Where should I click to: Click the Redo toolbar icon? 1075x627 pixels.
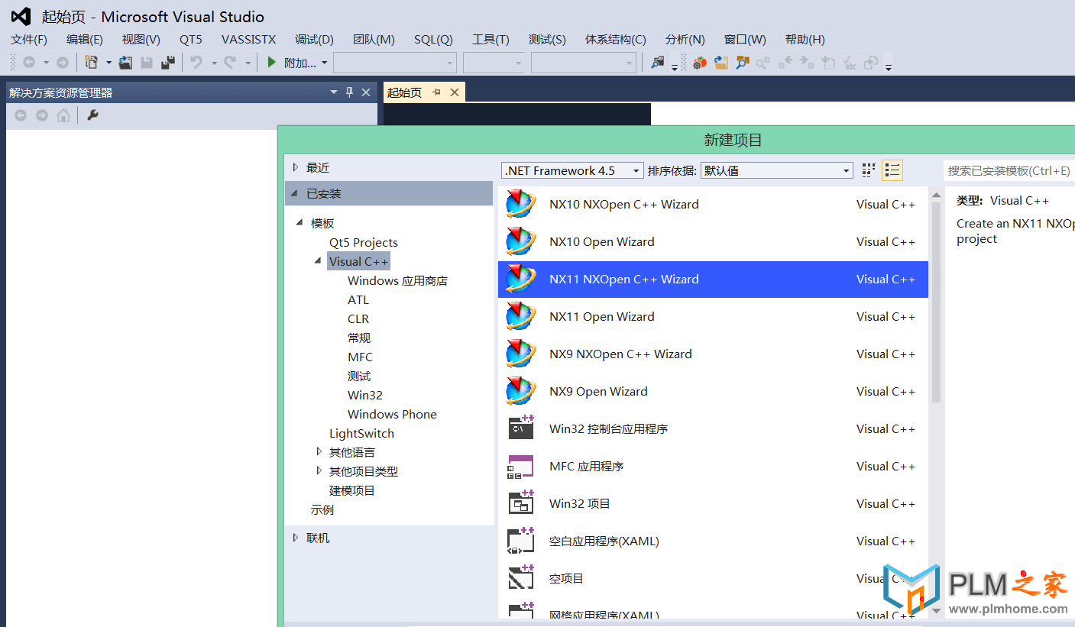[230, 63]
